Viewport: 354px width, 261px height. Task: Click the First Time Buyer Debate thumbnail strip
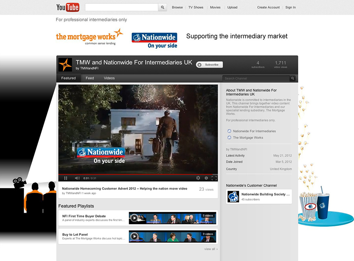pyautogui.click(x=173, y=218)
